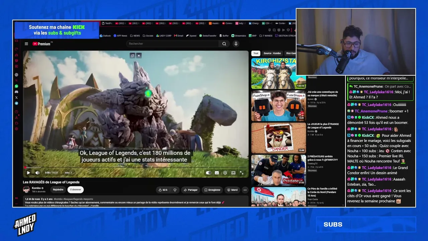This screenshot has height=241, width=428.
Task: Open the NEWS bookmarks folder
Action: 135,36
